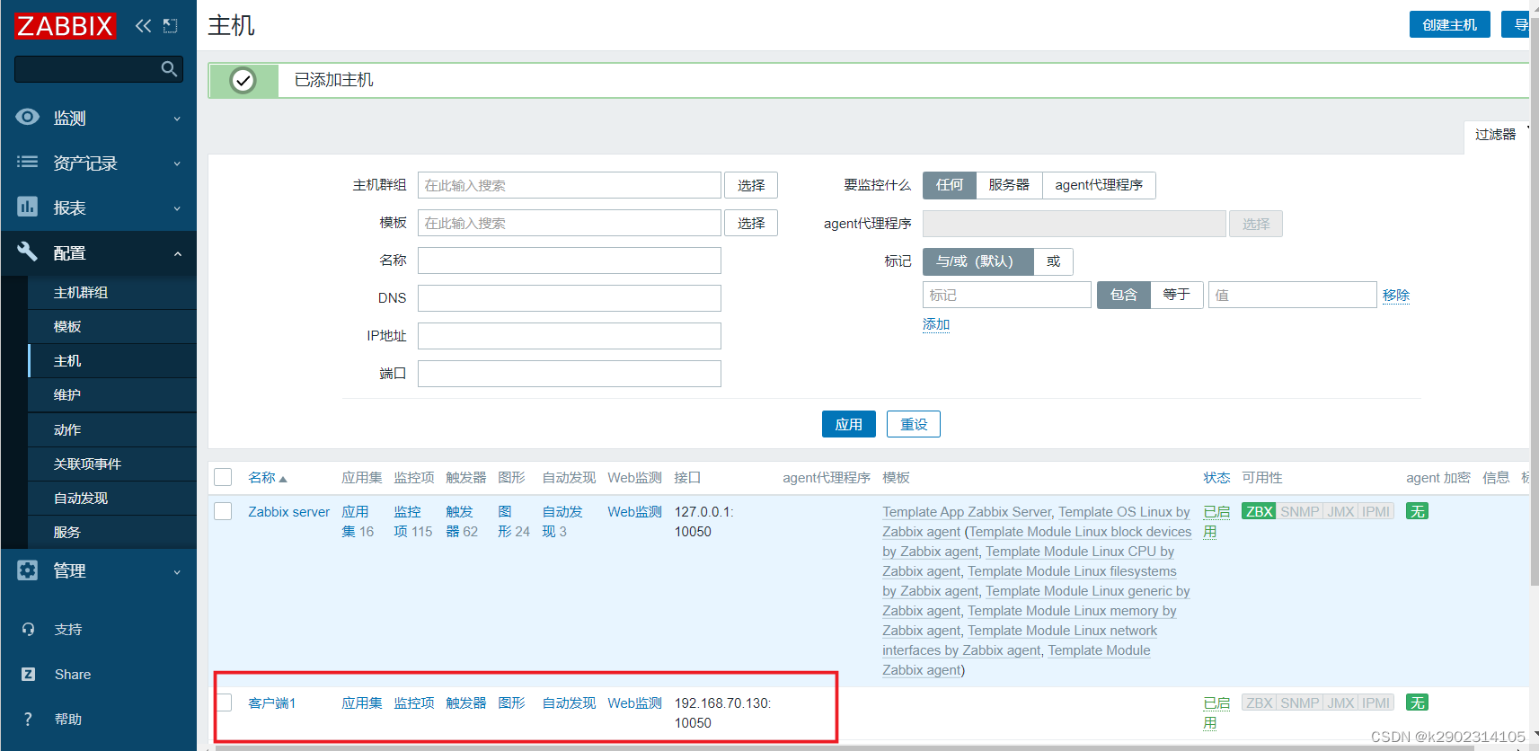Click the chart icon for 报表
This screenshot has height=751, width=1539.
[x=28, y=207]
